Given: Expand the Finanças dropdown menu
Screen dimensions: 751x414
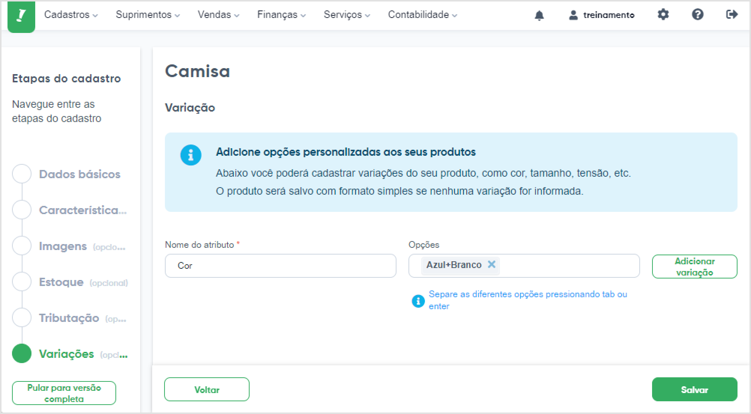Looking at the screenshot, I should [281, 15].
